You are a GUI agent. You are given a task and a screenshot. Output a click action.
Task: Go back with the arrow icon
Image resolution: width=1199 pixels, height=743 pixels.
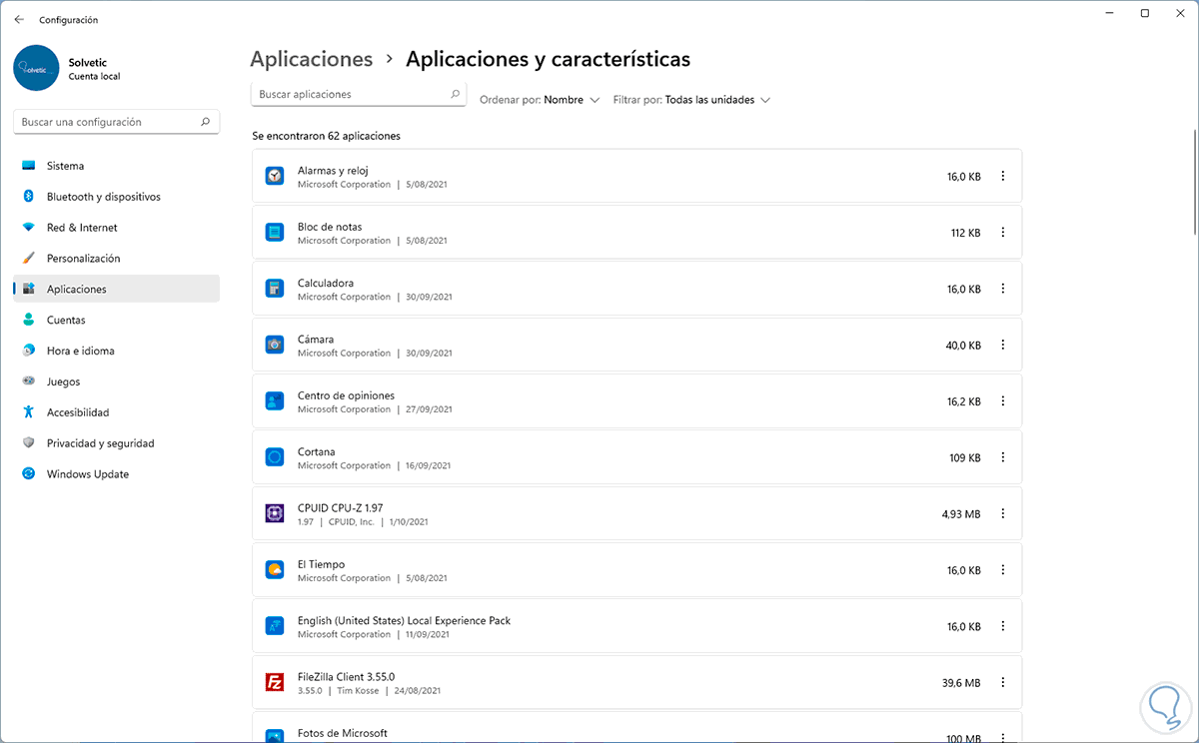[19, 20]
